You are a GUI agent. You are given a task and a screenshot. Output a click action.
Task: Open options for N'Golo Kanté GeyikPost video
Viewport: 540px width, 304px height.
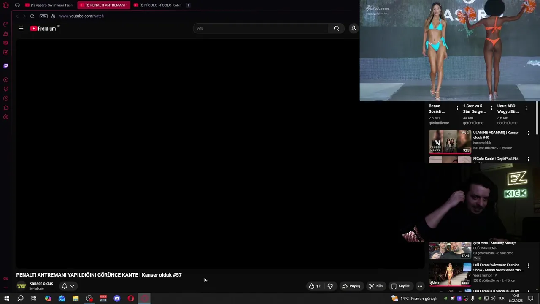click(x=528, y=159)
